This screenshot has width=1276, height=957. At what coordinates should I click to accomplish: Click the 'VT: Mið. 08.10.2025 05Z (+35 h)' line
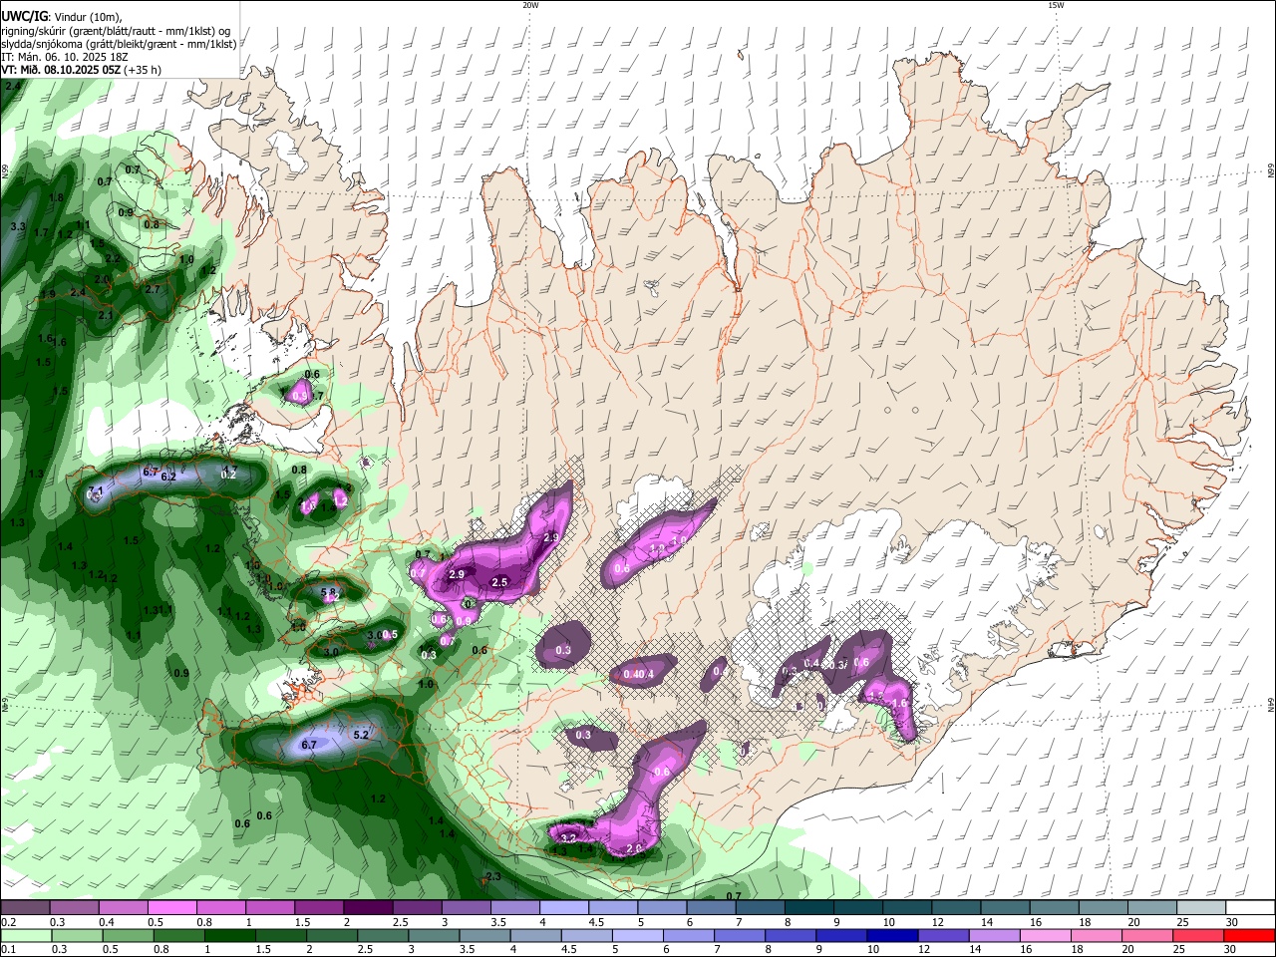(82, 70)
